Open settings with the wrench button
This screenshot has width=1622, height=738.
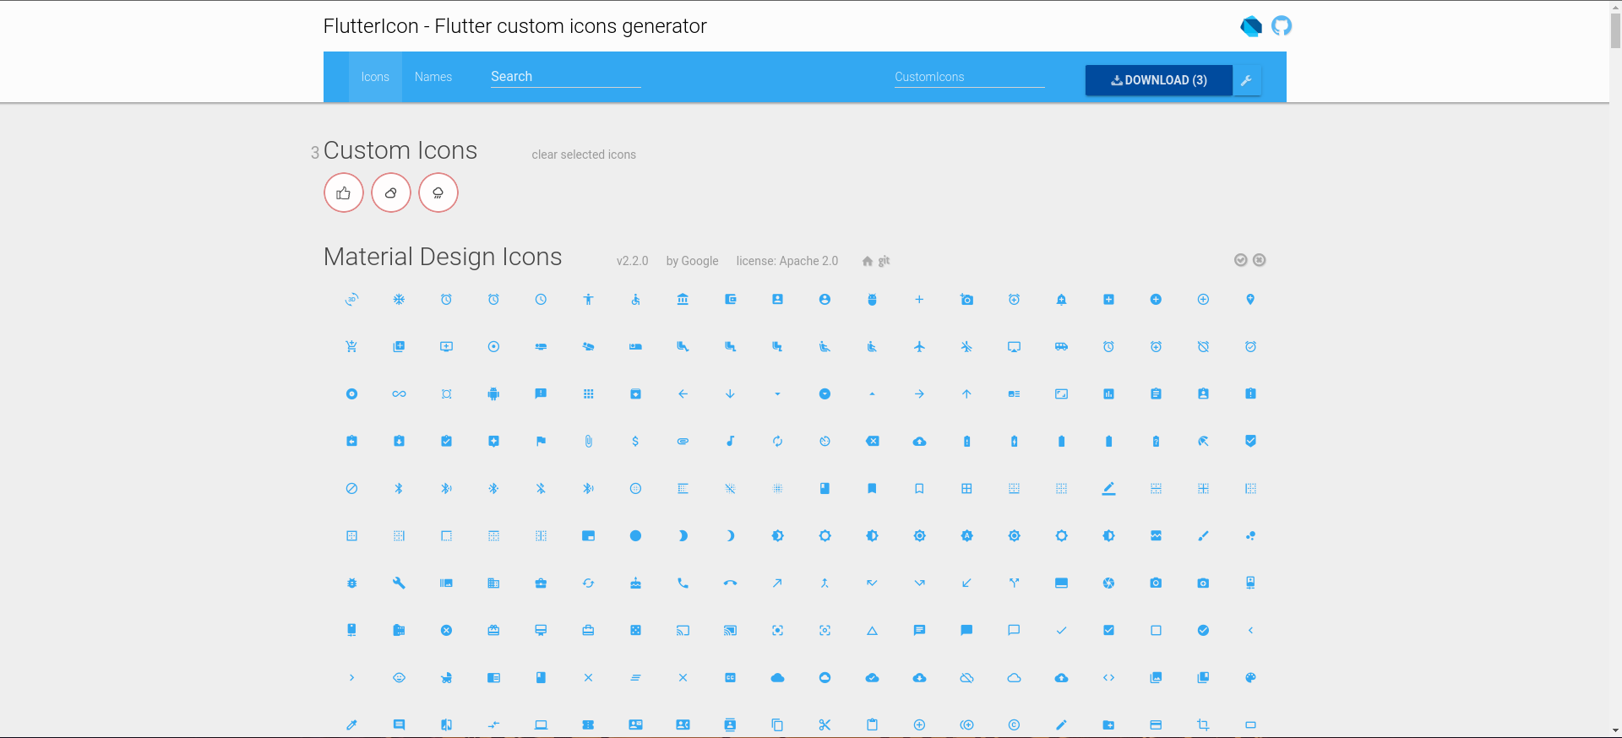click(1246, 80)
